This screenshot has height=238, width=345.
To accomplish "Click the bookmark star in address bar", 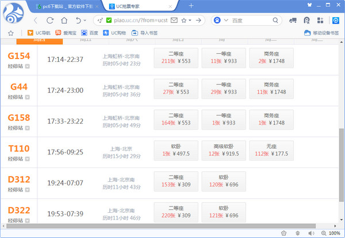I will [183, 20].
